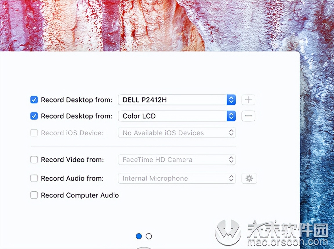Screen dimensions: 334x249
Task: Open the Color LCD display dropdown
Action: coord(174,116)
